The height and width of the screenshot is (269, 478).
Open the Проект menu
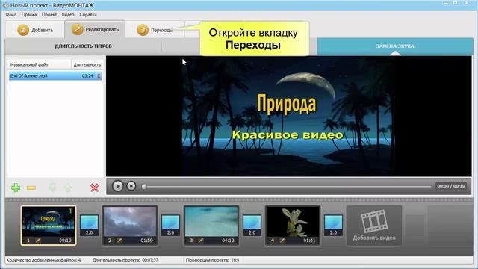tap(49, 14)
